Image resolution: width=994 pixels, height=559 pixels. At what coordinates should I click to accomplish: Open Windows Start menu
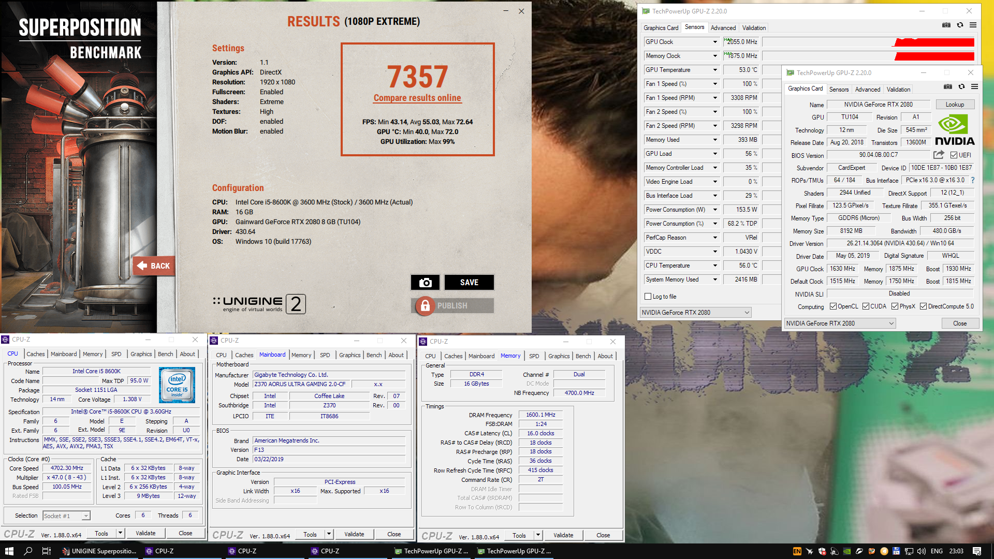point(9,551)
